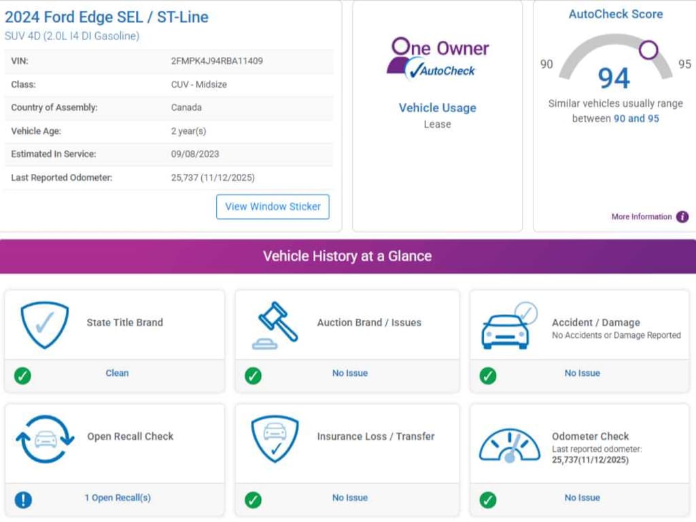Click the Open Recall Check circular arrows icon

point(45,439)
